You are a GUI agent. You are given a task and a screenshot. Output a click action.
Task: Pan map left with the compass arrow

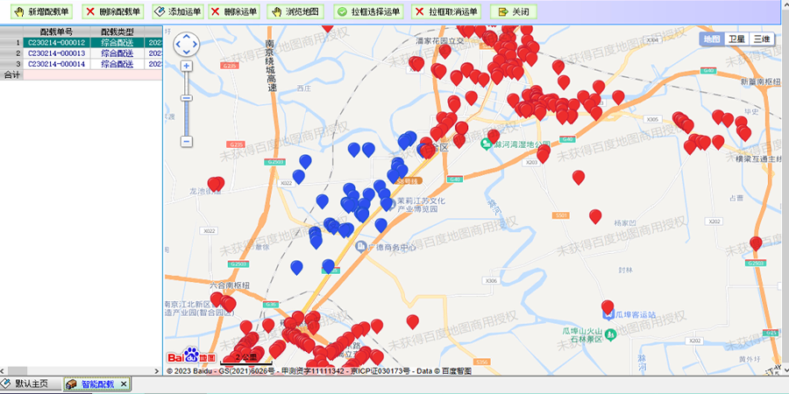[178, 45]
